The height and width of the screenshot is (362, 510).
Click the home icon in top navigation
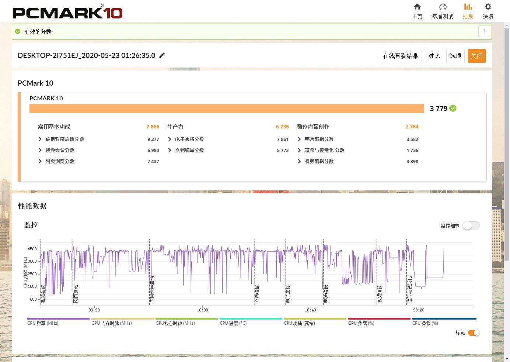coord(417,7)
